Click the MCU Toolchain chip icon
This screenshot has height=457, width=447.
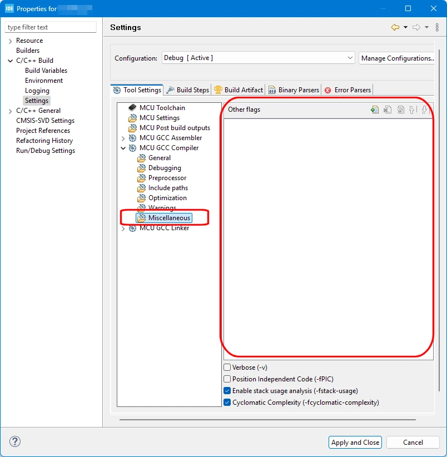click(x=132, y=107)
